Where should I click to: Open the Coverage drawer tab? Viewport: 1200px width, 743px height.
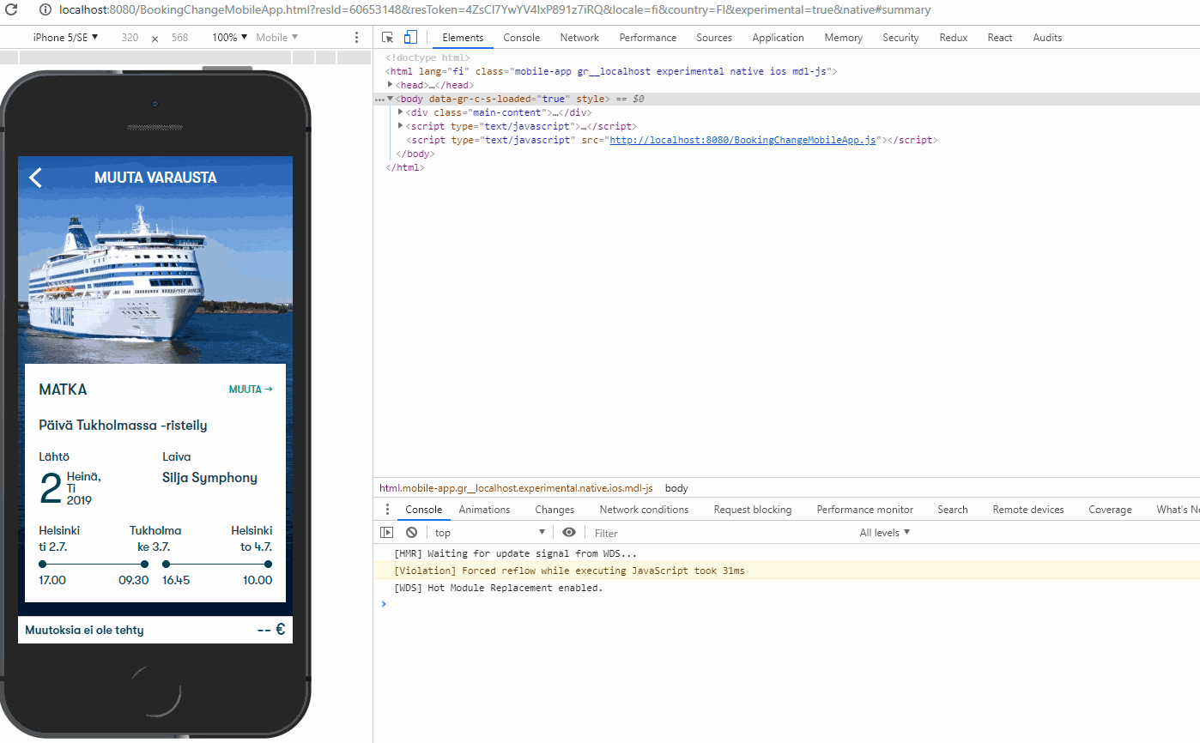[1110, 510]
